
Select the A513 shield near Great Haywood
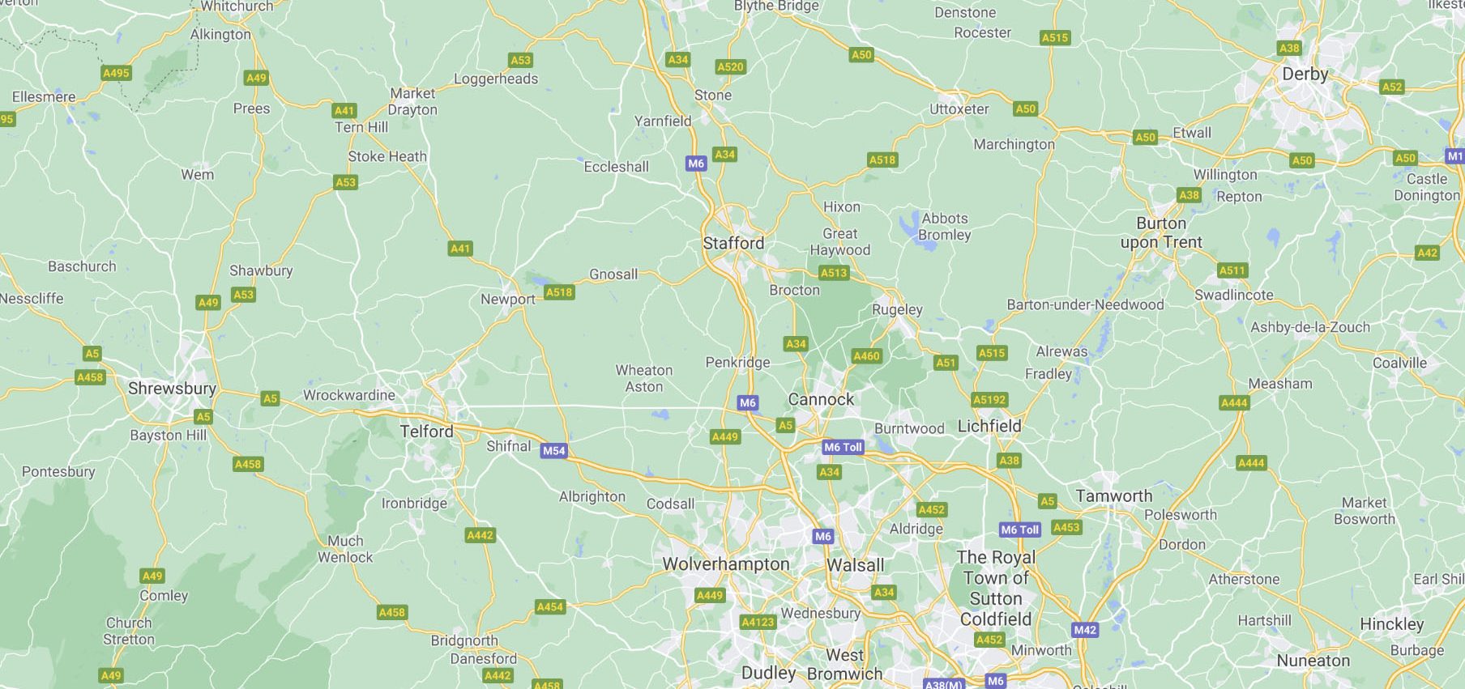[834, 273]
